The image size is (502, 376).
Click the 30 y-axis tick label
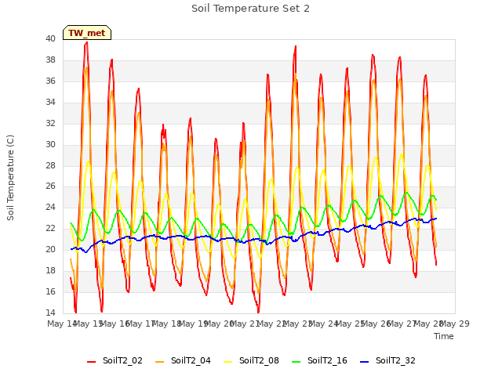tap(50, 144)
